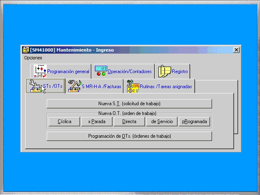Open the S MR-H-A /Facturas tab
Viewport: 260px width, 195px height.
(95, 86)
